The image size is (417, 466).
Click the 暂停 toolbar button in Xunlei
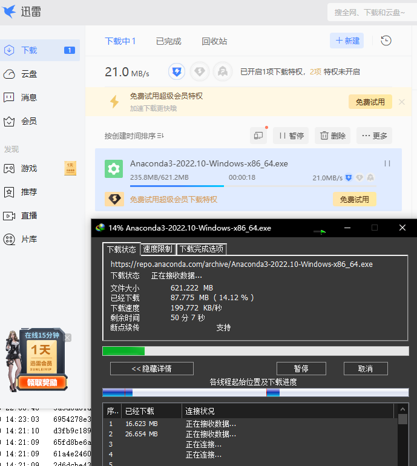click(x=291, y=136)
